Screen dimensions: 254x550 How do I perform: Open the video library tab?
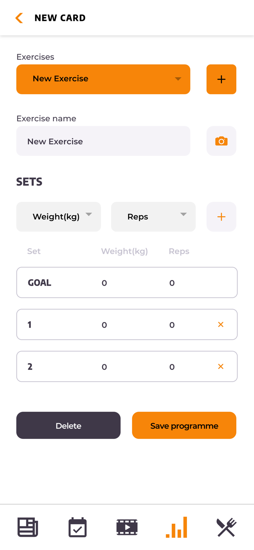pos(127,527)
